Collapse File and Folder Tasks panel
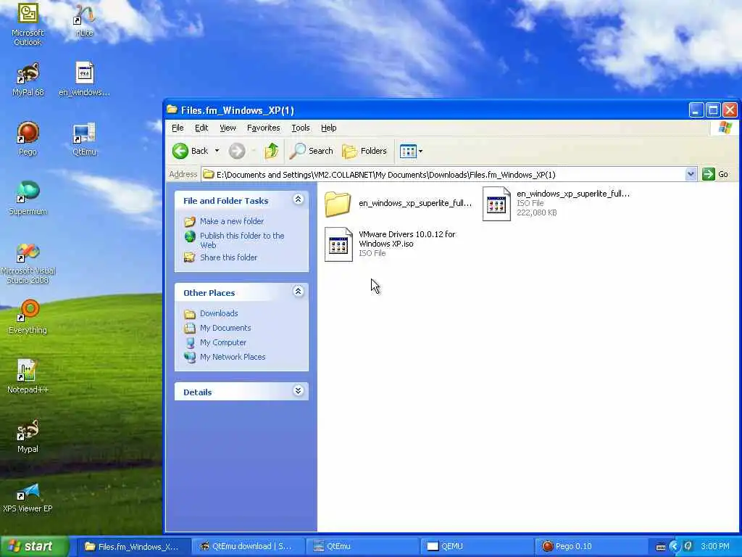The image size is (742, 557). (298, 199)
